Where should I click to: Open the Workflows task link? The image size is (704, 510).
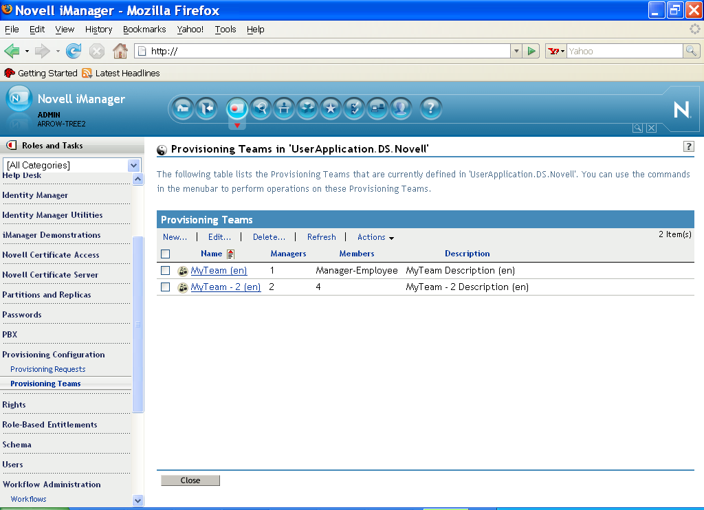(x=28, y=499)
